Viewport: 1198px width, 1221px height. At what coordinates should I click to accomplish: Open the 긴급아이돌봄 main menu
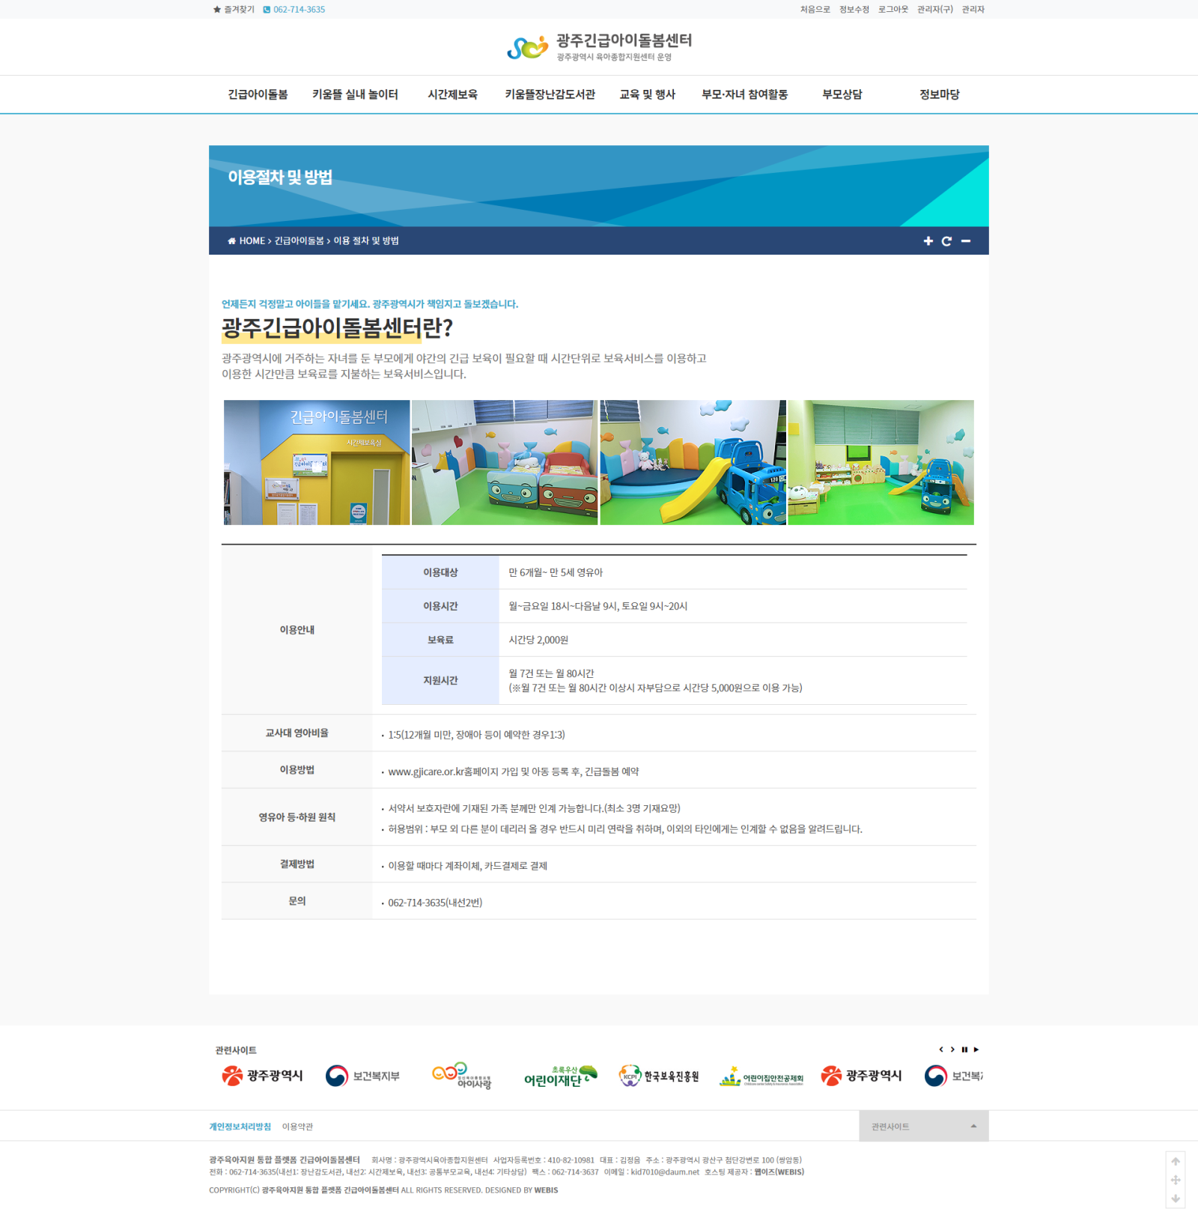point(258,94)
